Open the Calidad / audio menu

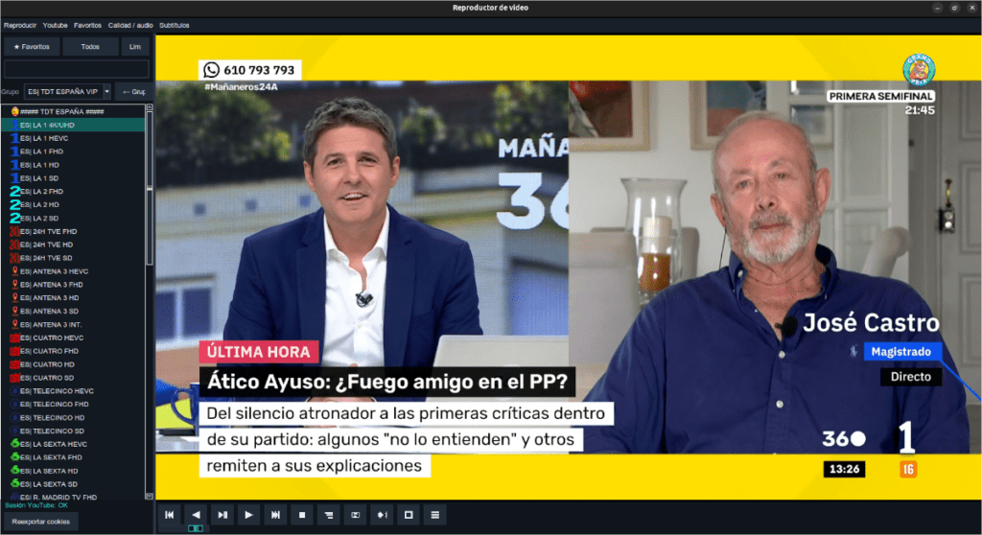(x=130, y=26)
